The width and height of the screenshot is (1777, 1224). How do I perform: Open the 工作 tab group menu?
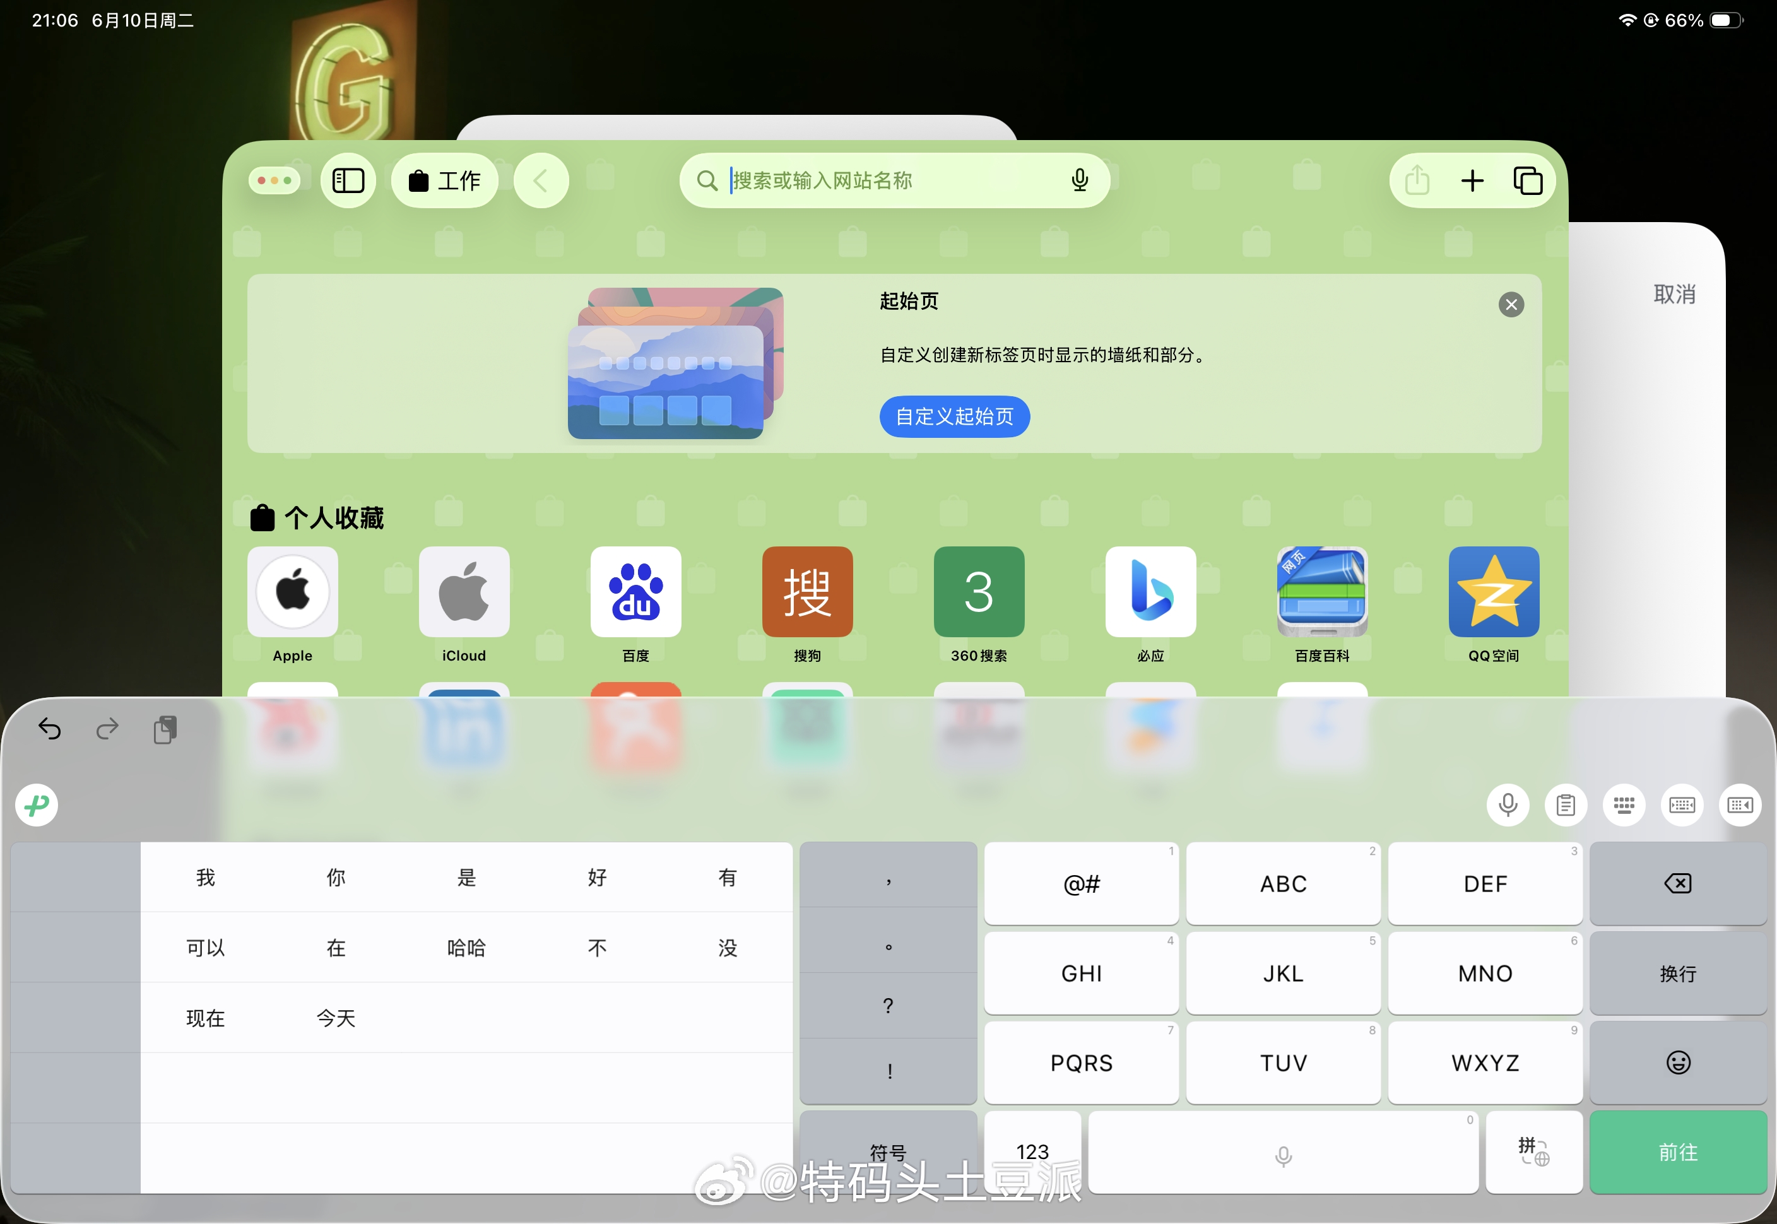[445, 181]
